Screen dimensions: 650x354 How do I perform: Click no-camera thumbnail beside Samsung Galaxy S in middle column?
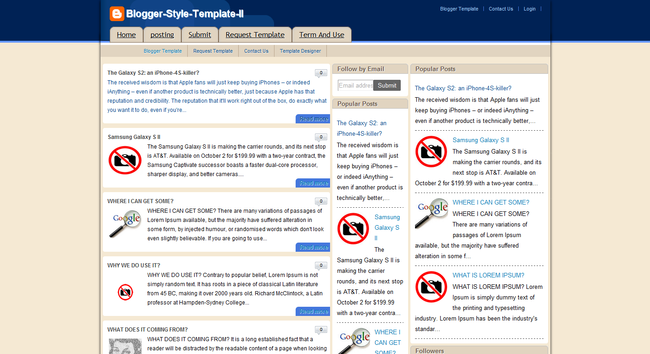353,228
